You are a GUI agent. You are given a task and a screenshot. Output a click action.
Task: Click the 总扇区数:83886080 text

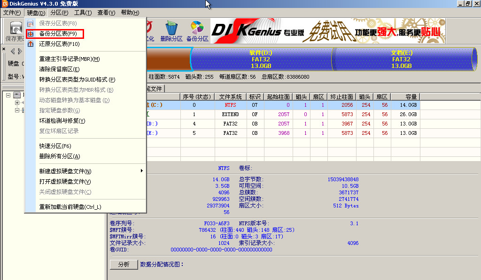tap(285, 77)
